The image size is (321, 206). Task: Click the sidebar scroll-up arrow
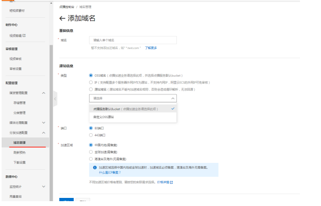click(51, 3)
